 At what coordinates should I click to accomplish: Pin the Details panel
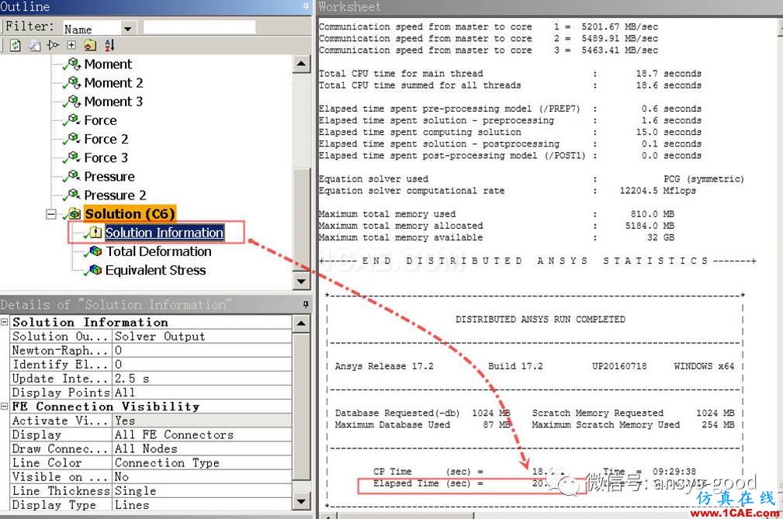tap(306, 304)
